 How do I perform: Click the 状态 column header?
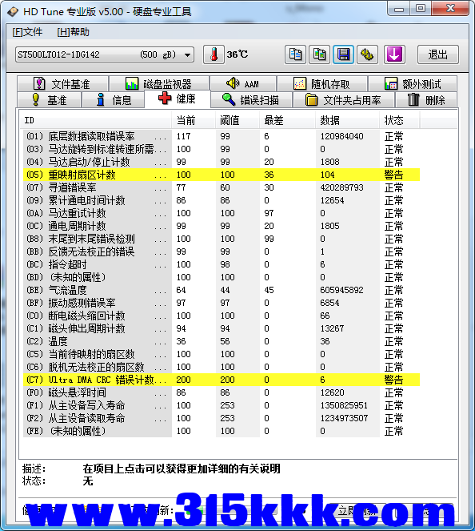tap(400, 120)
